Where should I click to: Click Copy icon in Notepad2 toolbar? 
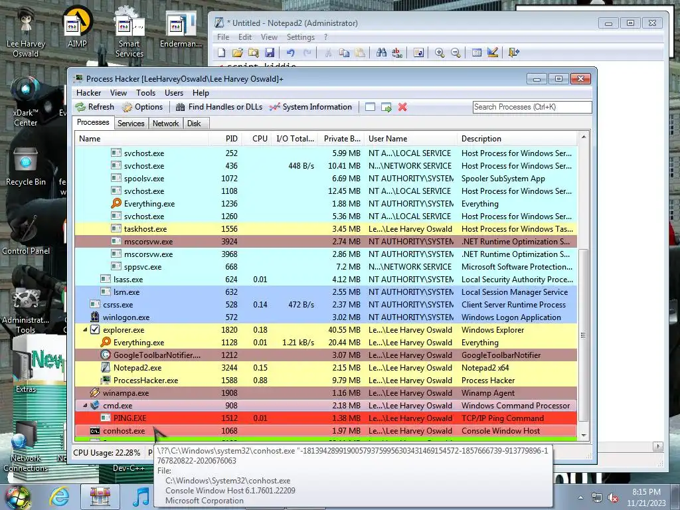tap(344, 52)
